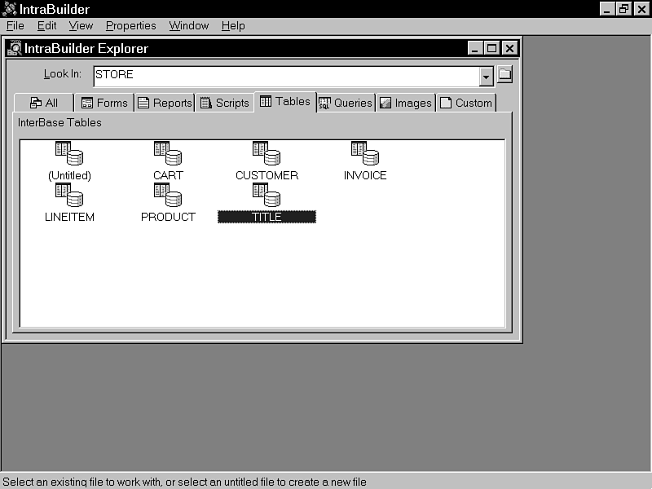Switch to the Images tab

click(x=405, y=103)
